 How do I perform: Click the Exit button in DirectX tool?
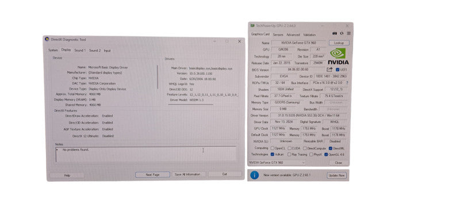[224, 174]
